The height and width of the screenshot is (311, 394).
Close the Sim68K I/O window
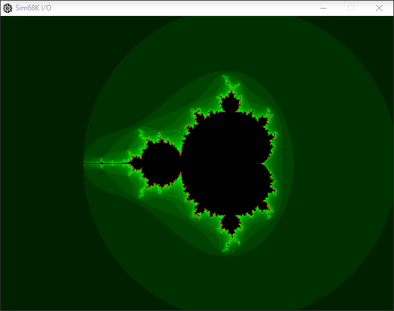(x=379, y=8)
